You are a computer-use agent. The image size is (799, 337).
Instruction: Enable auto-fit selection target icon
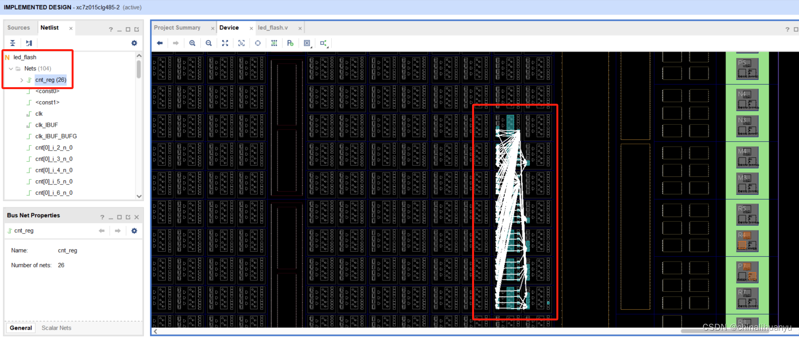click(x=258, y=43)
